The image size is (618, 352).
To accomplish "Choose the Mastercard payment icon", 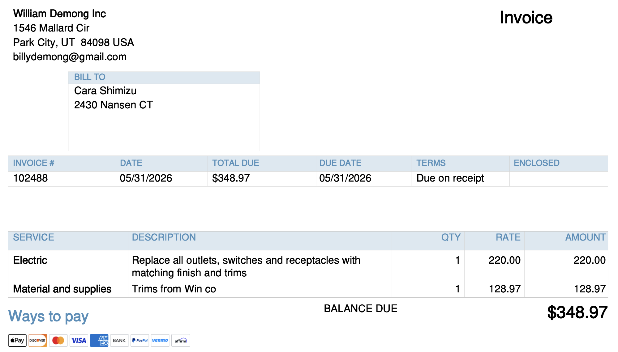I will [58, 340].
